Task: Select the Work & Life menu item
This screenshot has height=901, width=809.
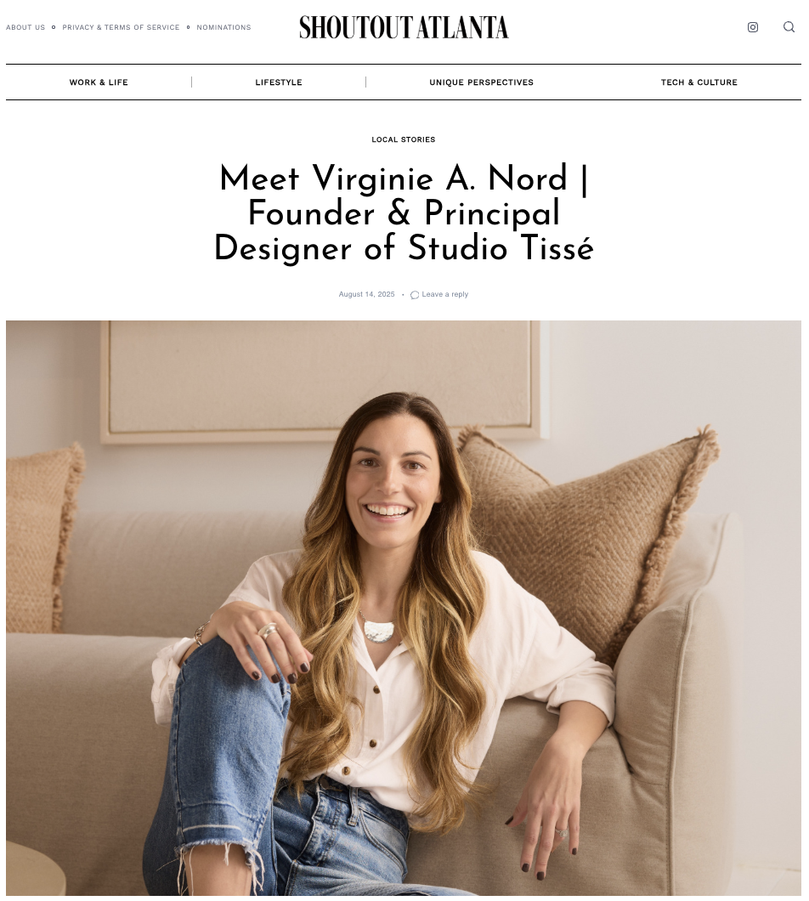Action: [99, 82]
